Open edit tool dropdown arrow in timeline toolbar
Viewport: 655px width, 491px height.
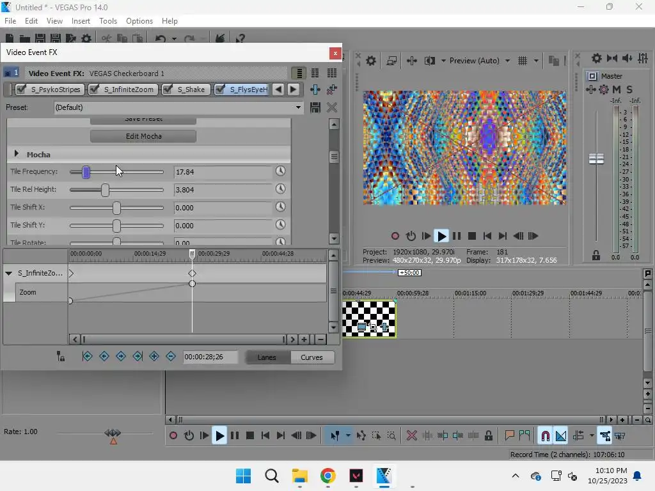348,436
